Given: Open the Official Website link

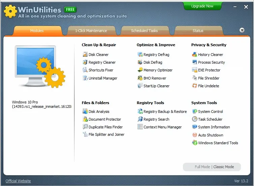Looking at the screenshot, I should coord(18,181).
